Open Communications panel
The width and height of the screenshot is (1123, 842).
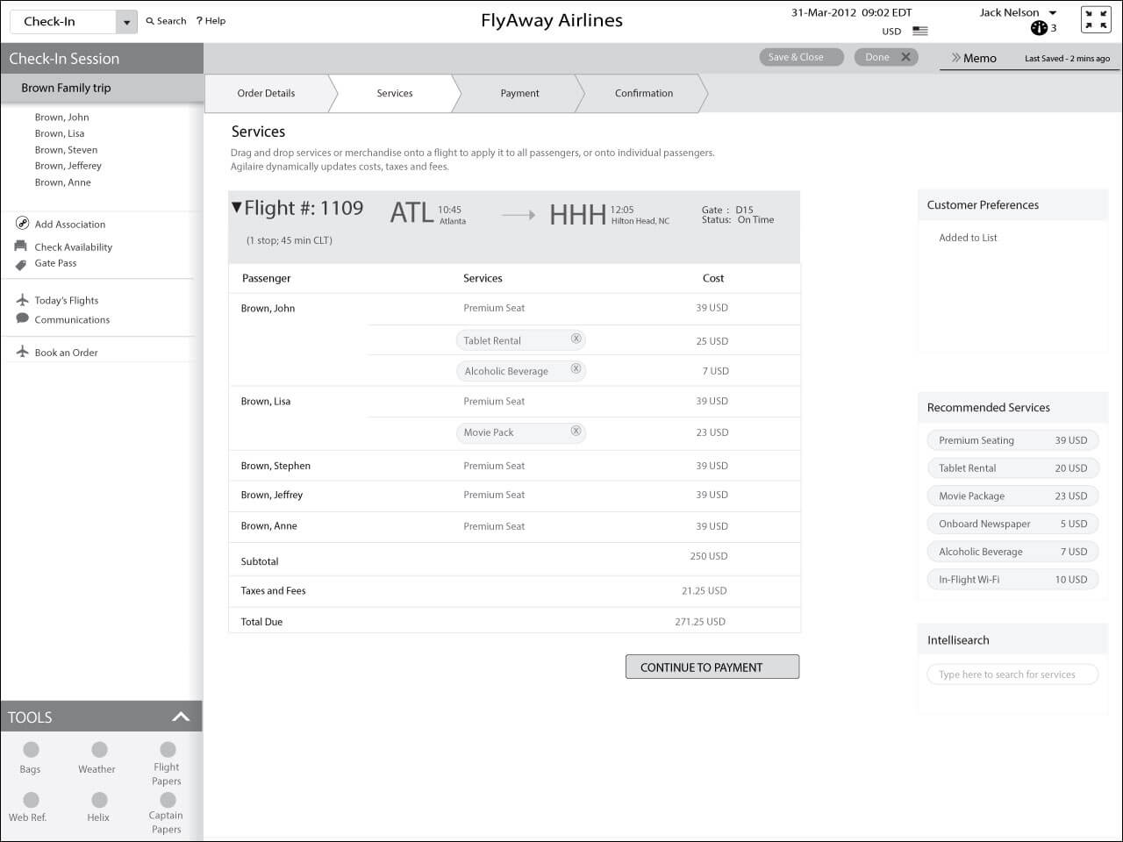click(72, 319)
